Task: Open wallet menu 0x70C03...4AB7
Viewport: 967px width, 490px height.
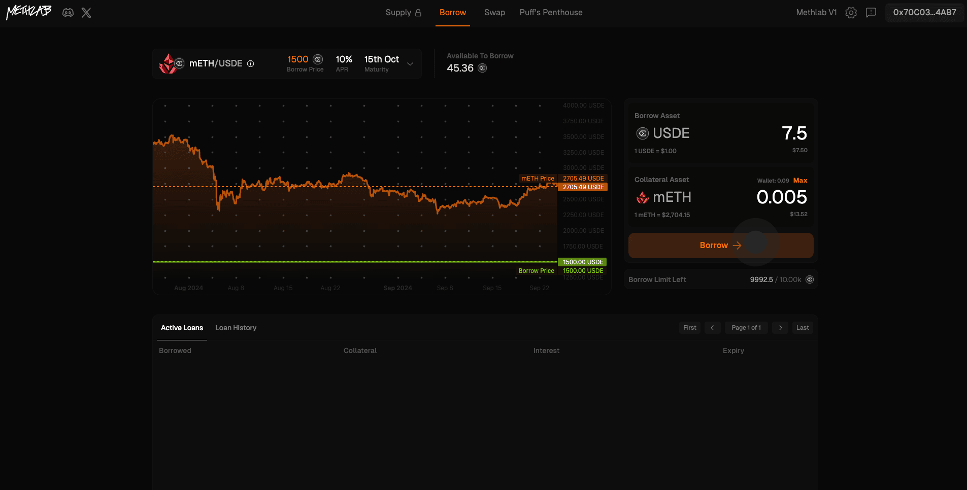Action: point(924,13)
